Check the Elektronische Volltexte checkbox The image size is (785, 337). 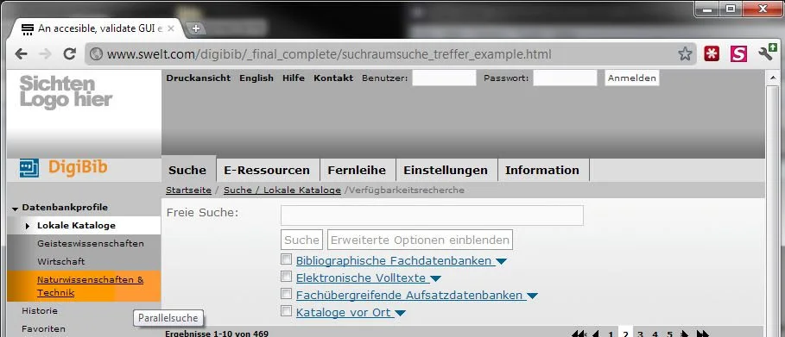coord(287,276)
